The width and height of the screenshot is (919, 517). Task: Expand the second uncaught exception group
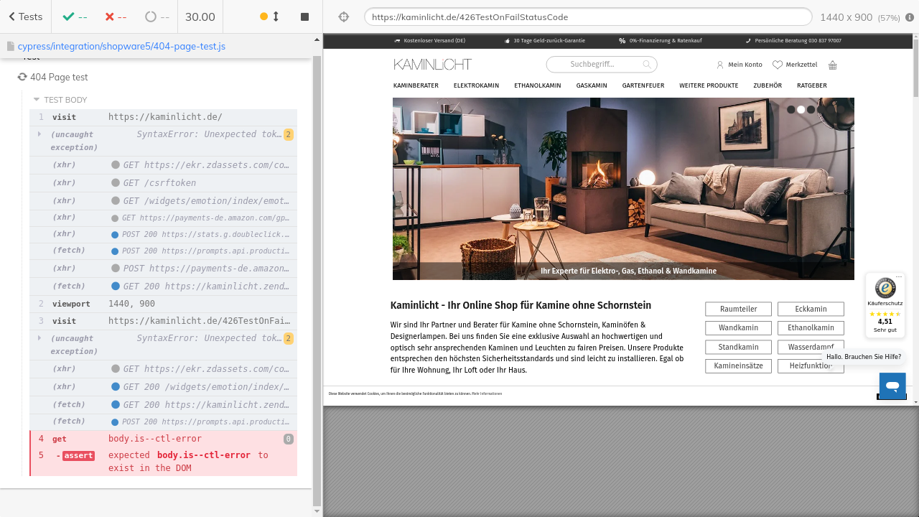[39, 338]
